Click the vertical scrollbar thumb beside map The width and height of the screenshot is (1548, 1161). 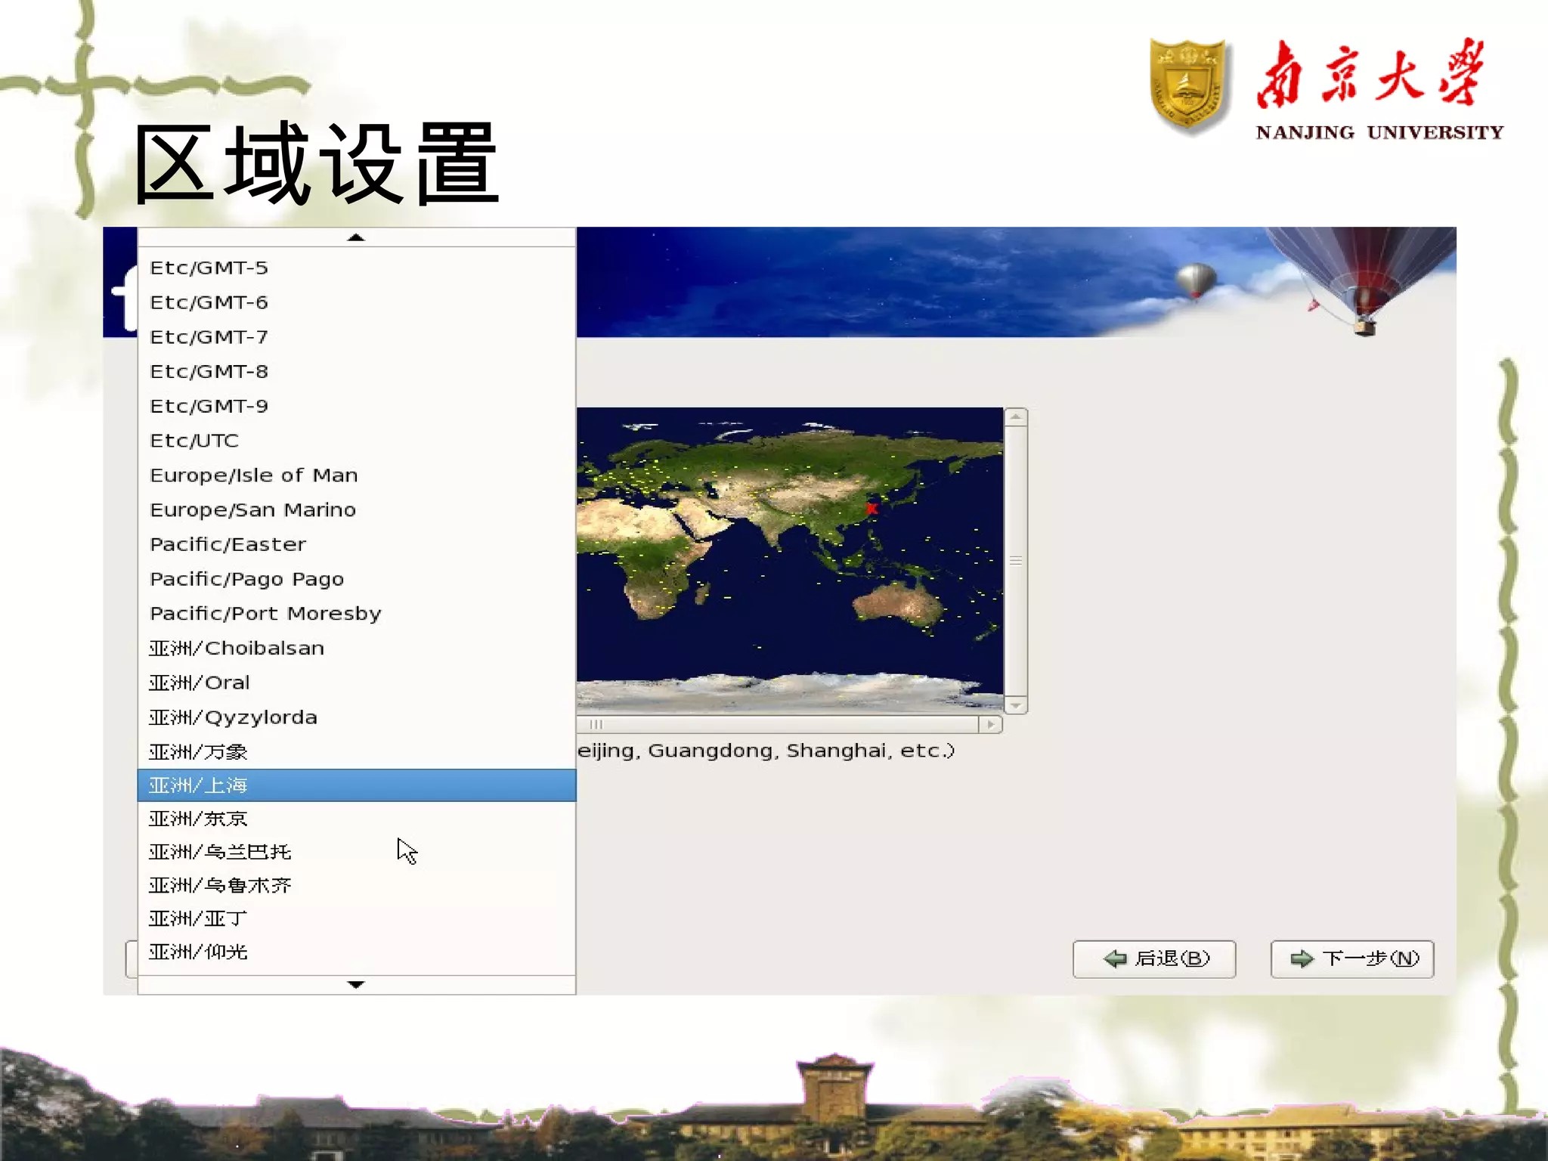1016,561
